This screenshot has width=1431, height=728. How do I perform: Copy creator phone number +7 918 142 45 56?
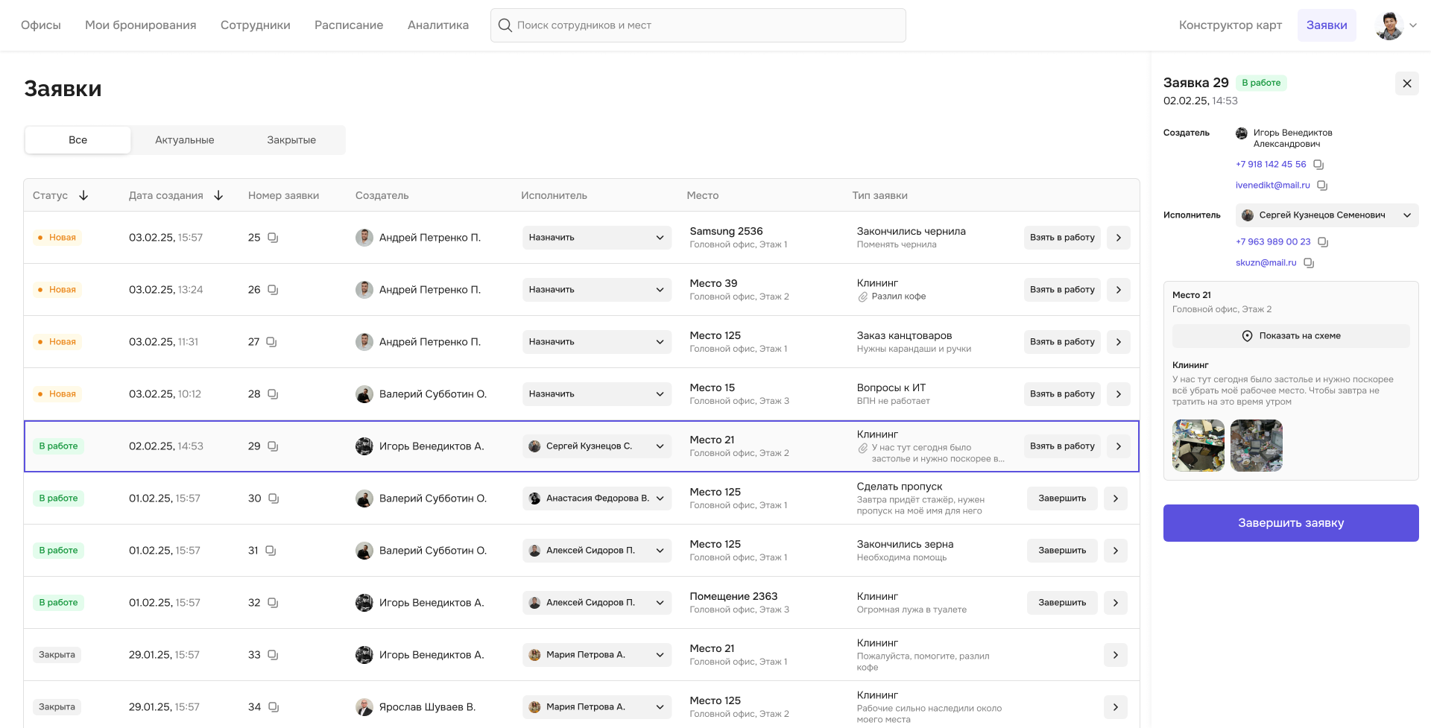tap(1318, 165)
